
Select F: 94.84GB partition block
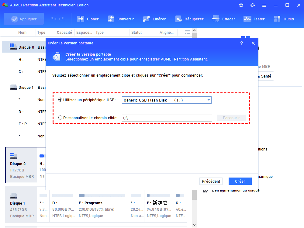[159, 206]
